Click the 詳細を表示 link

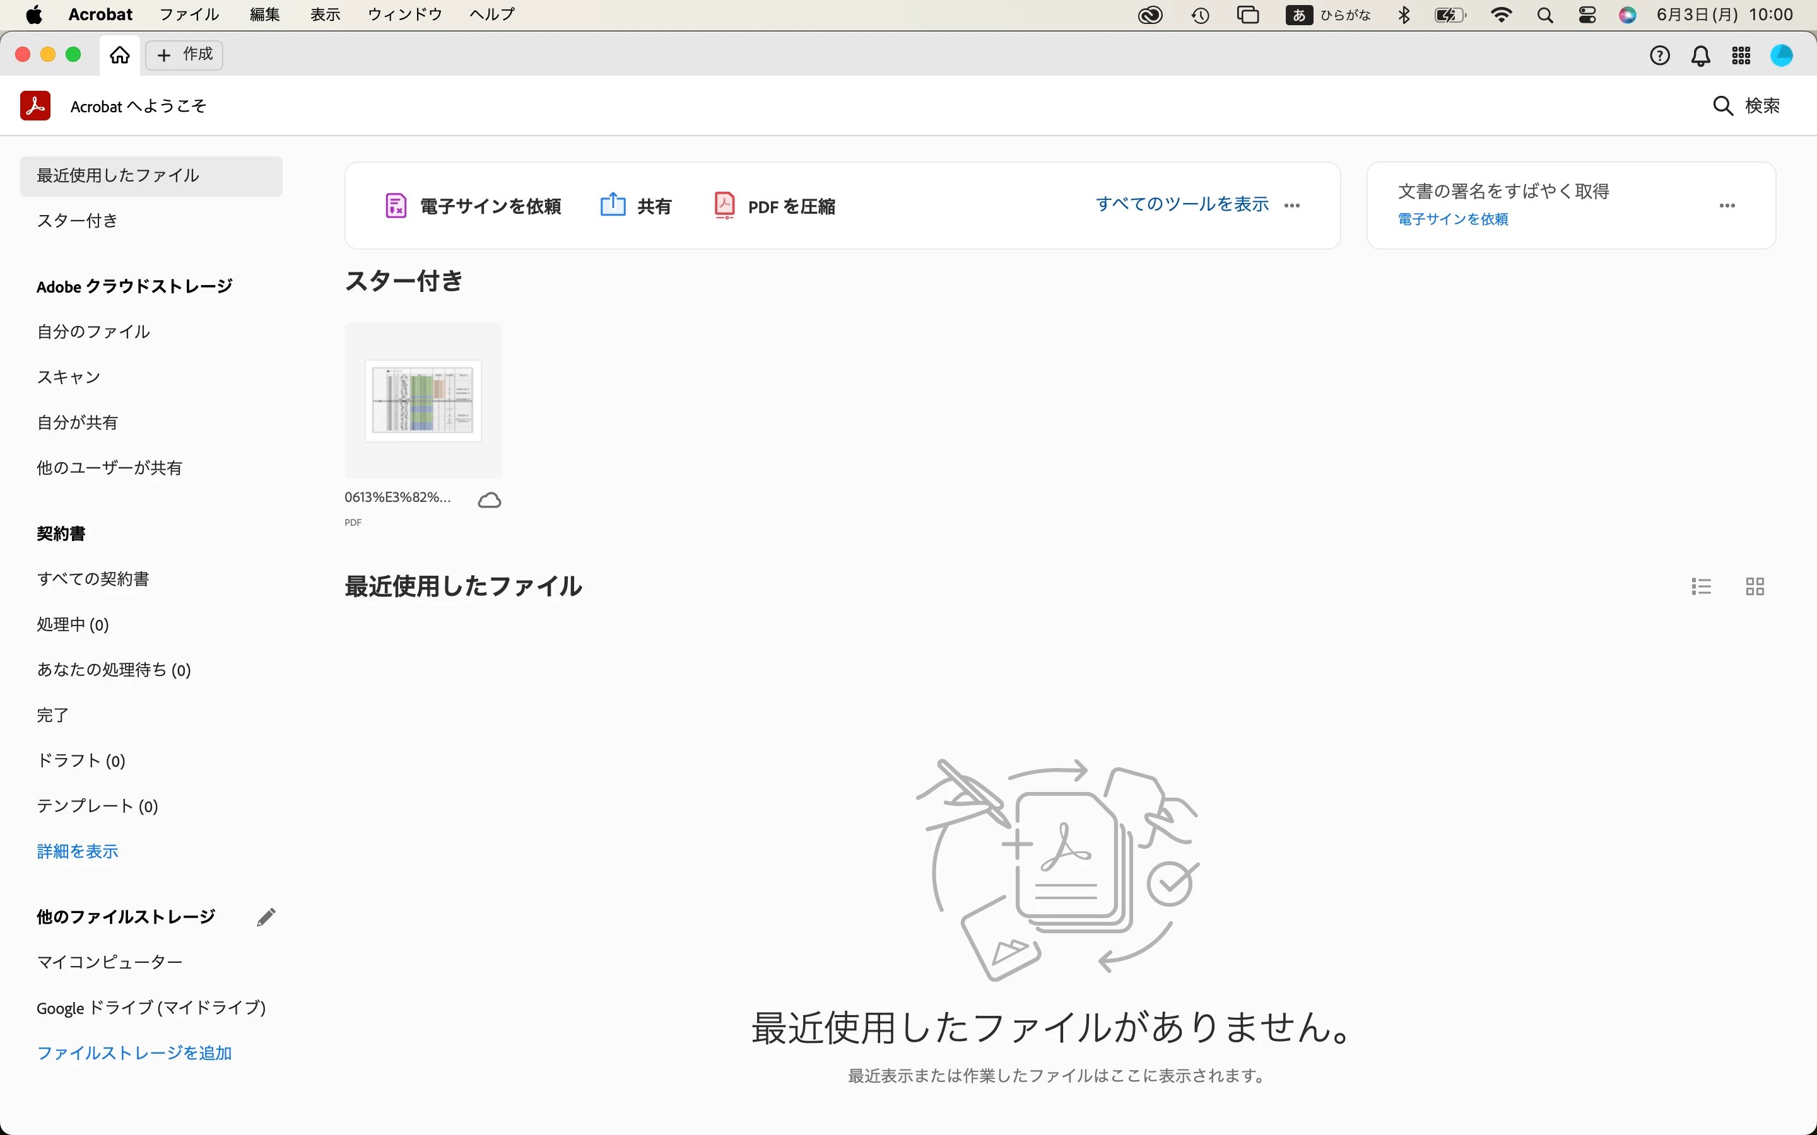pyautogui.click(x=78, y=851)
